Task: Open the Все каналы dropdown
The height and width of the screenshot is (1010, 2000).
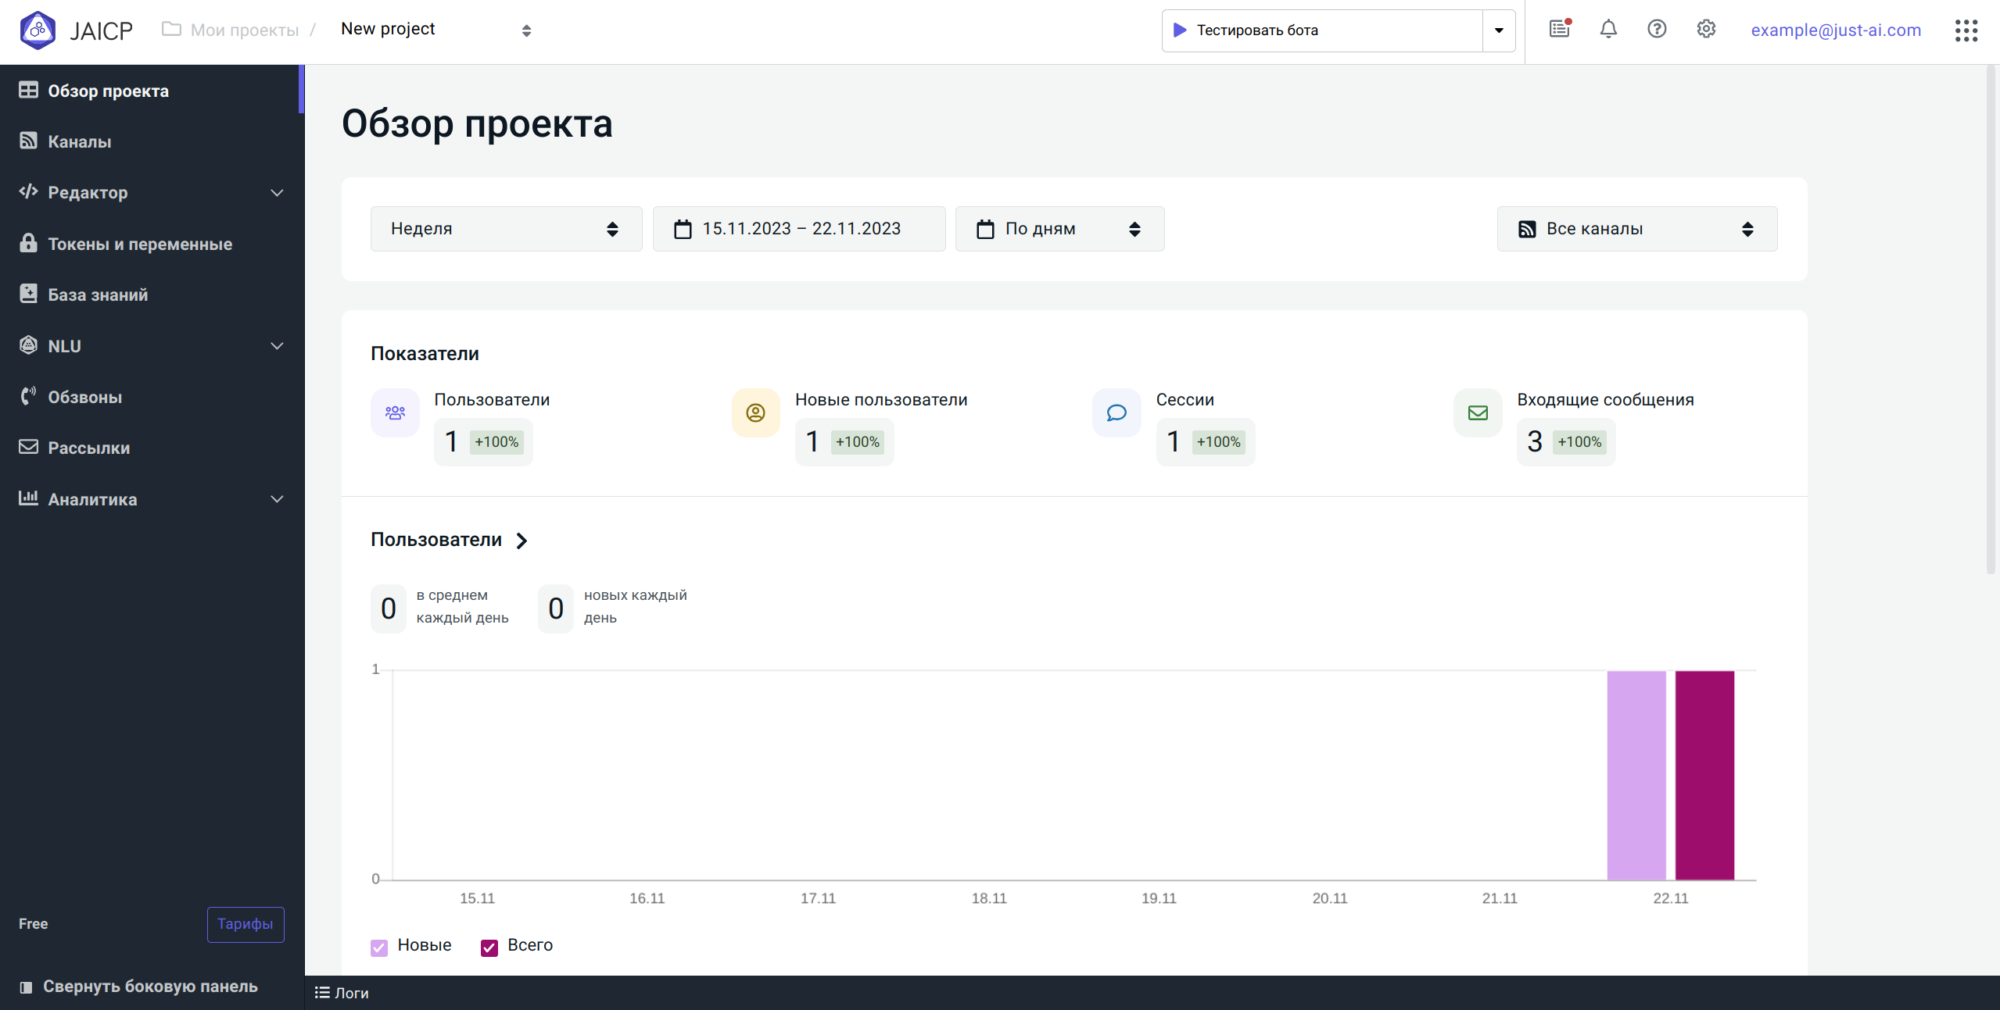Action: [1636, 228]
